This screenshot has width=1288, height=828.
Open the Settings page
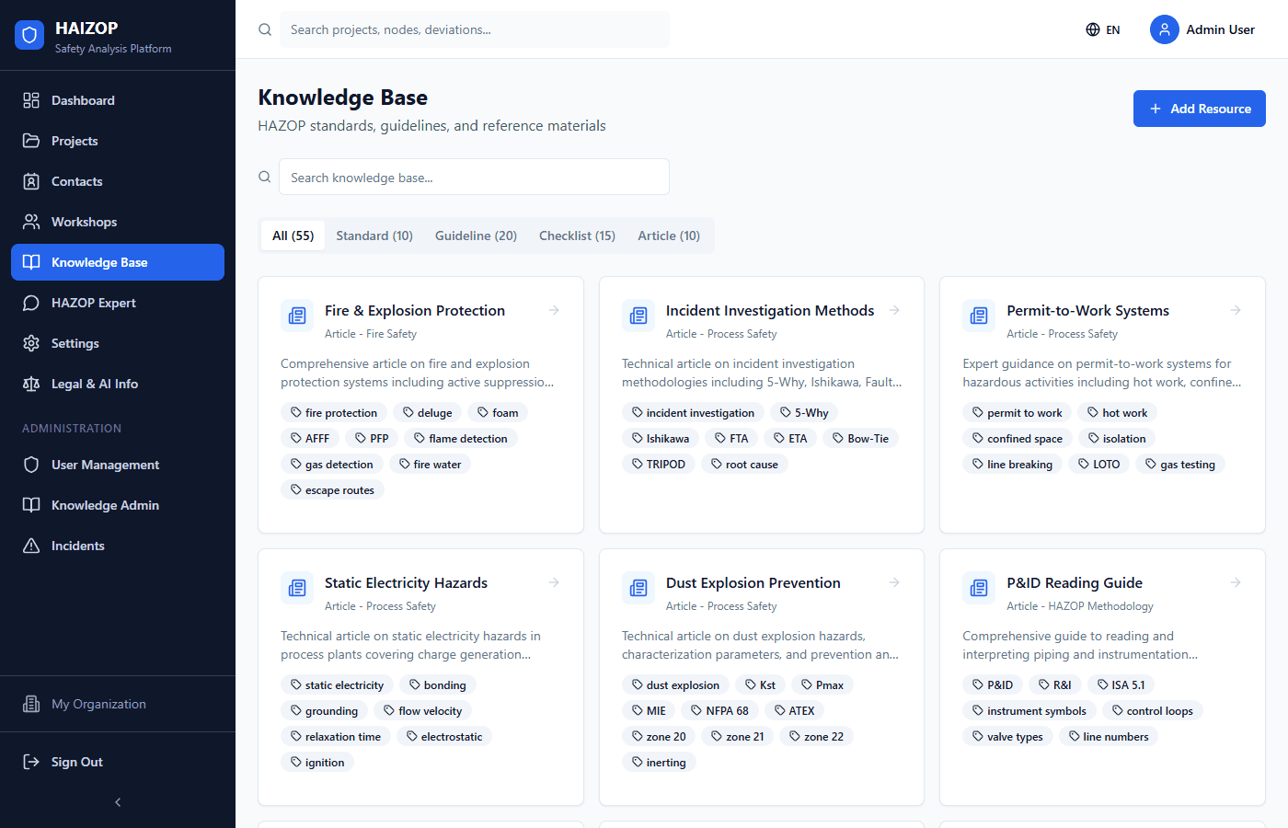pyautogui.click(x=74, y=342)
